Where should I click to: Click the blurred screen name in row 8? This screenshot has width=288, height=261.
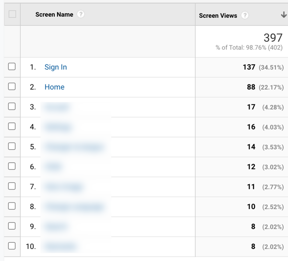point(74,207)
